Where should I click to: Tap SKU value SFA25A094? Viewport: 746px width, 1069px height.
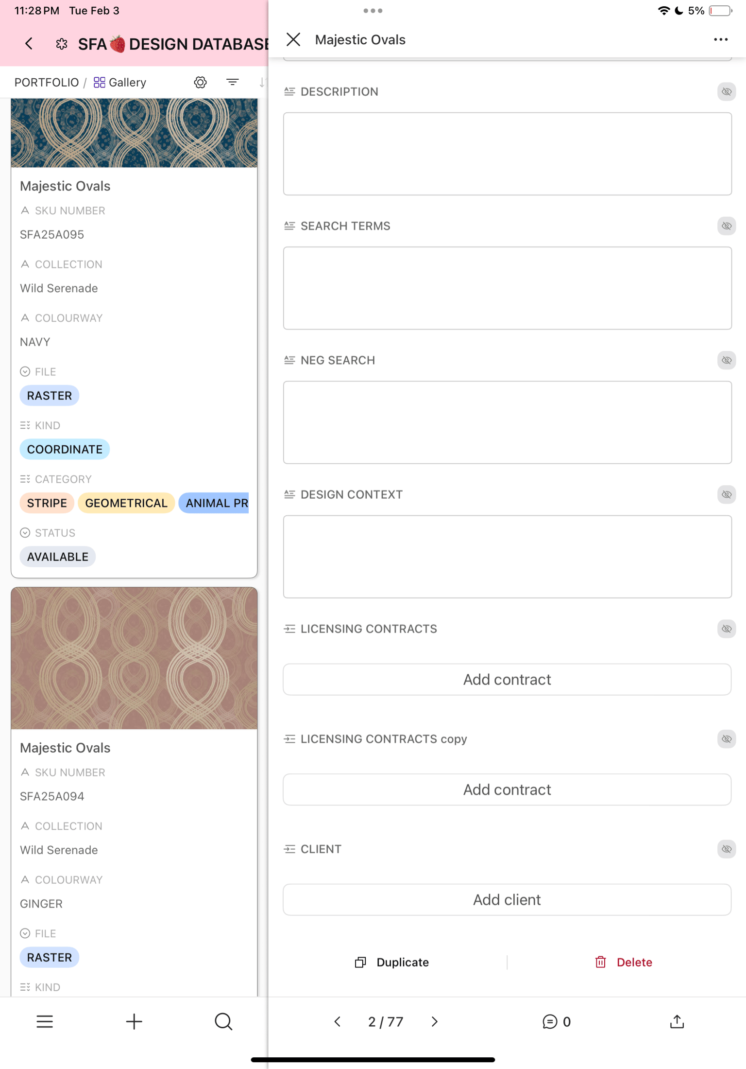(52, 796)
